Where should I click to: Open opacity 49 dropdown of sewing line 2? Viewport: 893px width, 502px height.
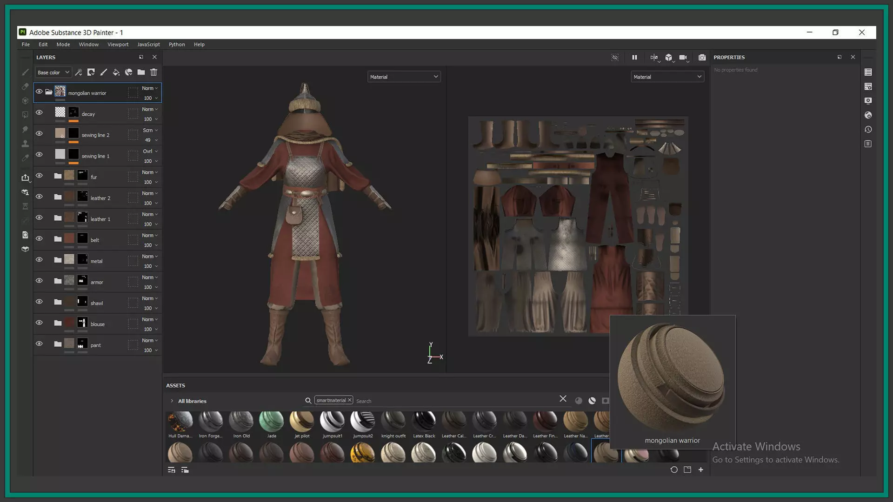[x=151, y=140]
